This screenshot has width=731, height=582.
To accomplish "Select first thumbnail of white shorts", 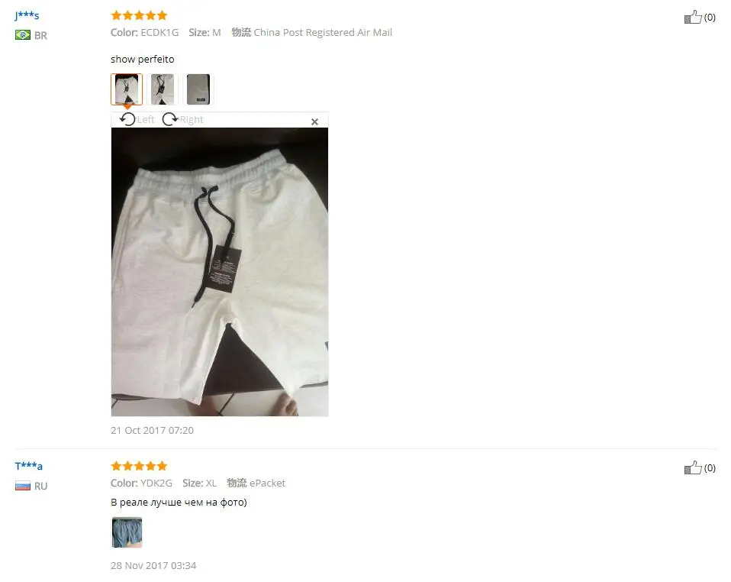I will (x=127, y=89).
